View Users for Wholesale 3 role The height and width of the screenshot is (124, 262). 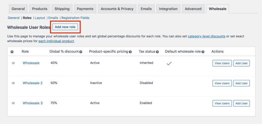(x=222, y=103)
